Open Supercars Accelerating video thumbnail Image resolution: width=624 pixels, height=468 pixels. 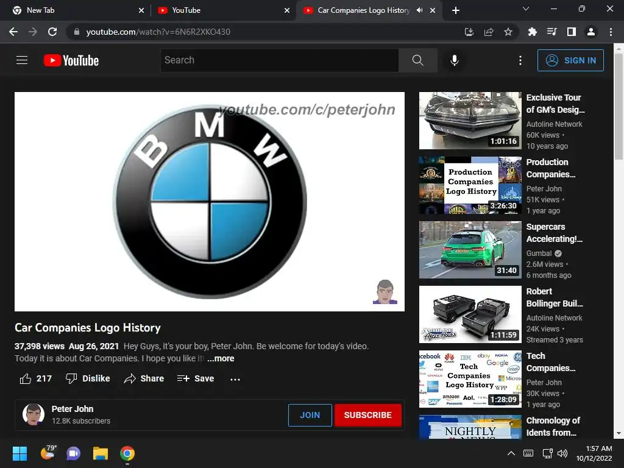click(x=470, y=249)
